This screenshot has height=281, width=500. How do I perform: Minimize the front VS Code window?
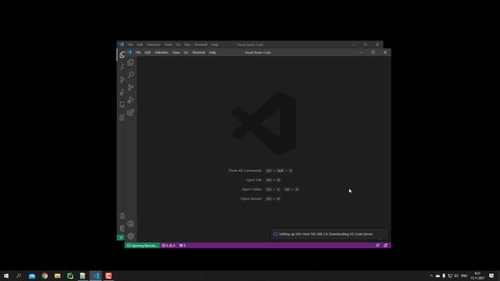(361, 52)
